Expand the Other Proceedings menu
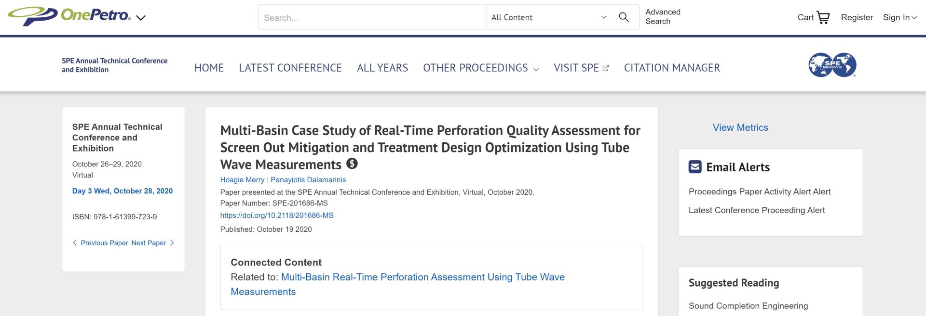926x316 pixels. tap(480, 68)
